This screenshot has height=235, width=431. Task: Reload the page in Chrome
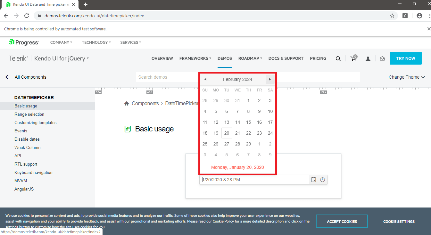pyautogui.click(x=27, y=16)
